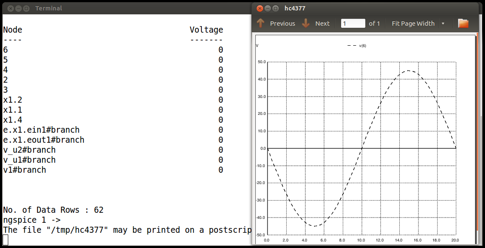The height and width of the screenshot is (248, 485).
Task: Minimize the hc4377 viewer window
Action: coord(268,9)
